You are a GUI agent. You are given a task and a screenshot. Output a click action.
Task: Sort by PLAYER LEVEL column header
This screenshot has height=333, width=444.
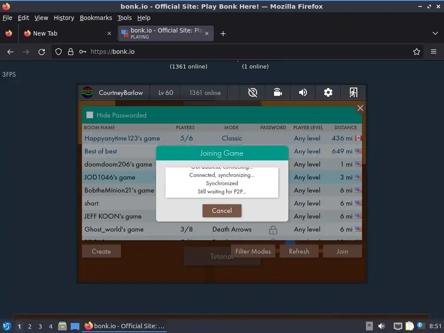(308, 127)
